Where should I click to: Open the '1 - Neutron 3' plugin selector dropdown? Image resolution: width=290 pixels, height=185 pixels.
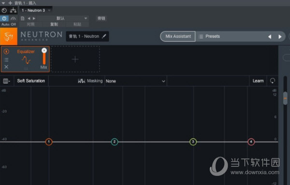coord(36,10)
